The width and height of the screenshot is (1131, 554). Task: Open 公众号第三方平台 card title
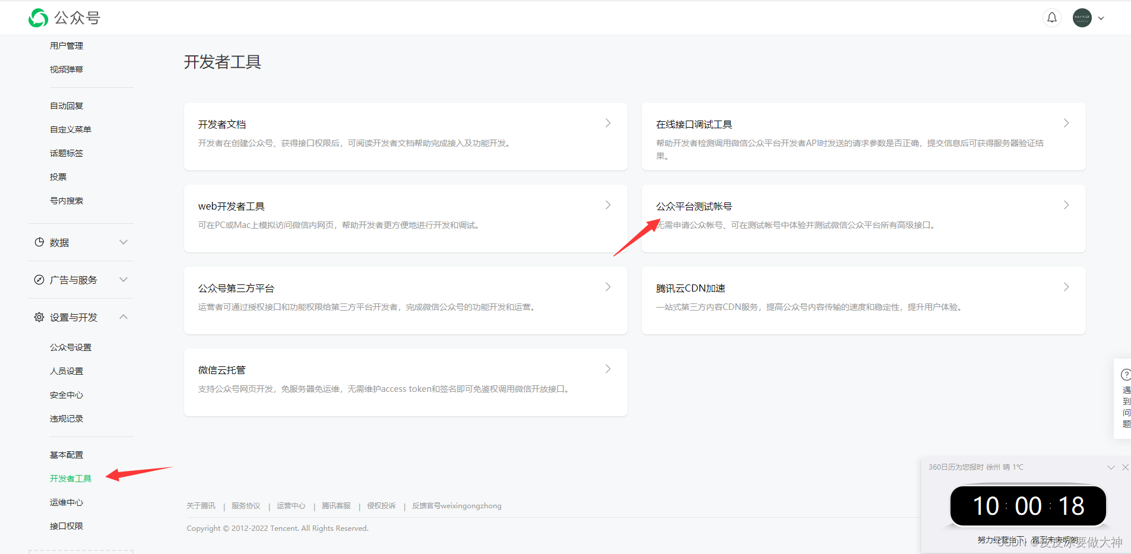pyautogui.click(x=236, y=288)
